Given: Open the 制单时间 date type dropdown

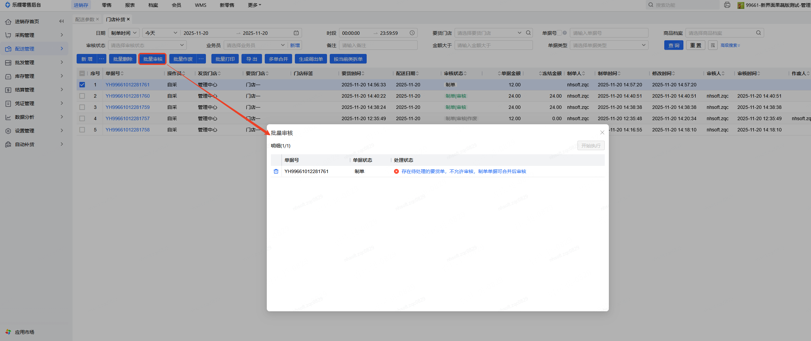Looking at the screenshot, I should (124, 33).
